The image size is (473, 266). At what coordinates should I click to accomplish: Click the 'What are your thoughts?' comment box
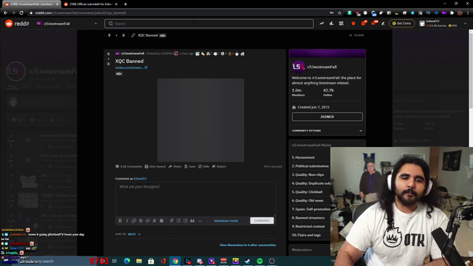click(x=195, y=199)
